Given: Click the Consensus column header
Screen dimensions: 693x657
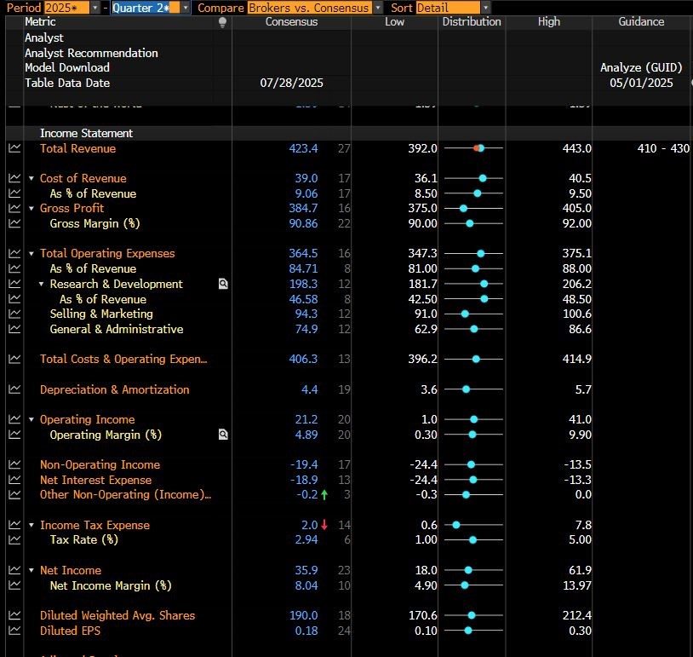Looking at the screenshot, I should (x=291, y=21).
